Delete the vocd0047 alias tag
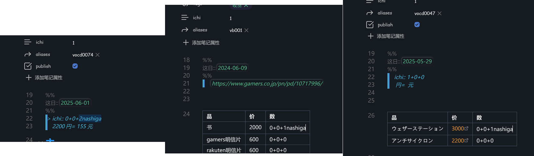 (440, 13)
